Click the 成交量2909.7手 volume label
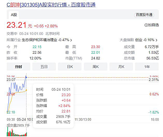The height and width of the screenshot is (137, 163). (x=18, y=125)
